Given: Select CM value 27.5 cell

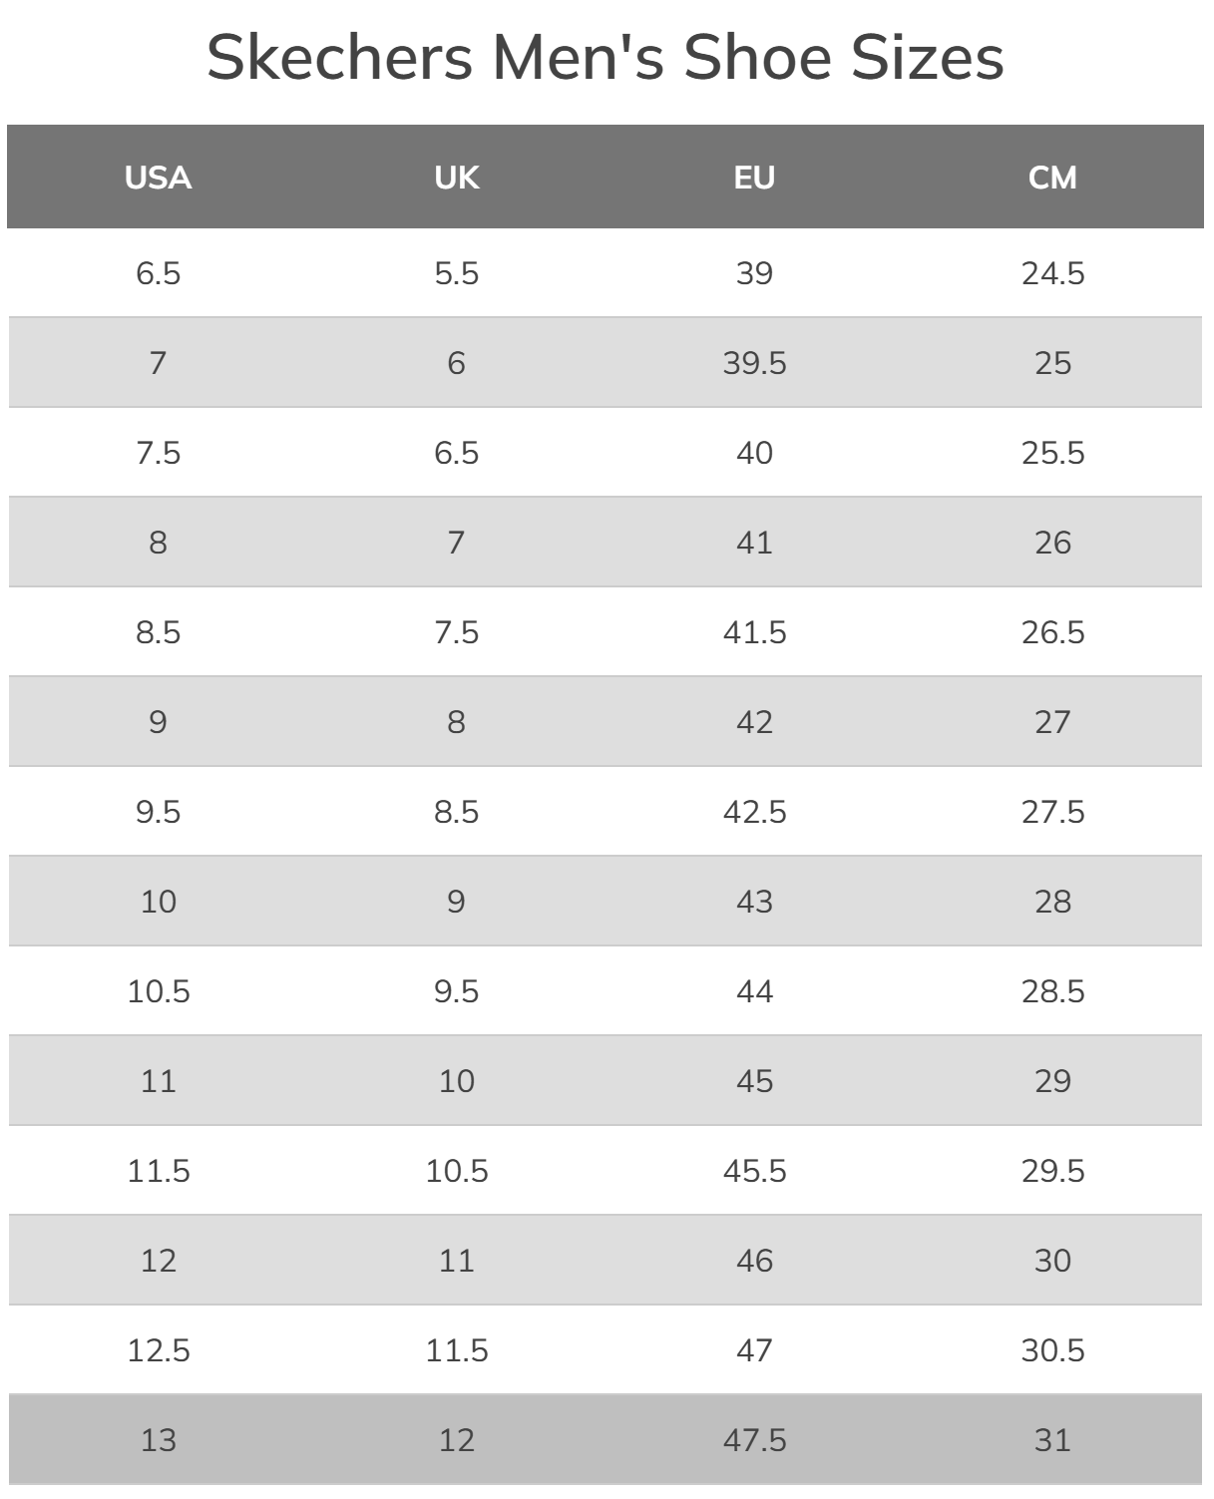Looking at the screenshot, I should point(1052,812).
